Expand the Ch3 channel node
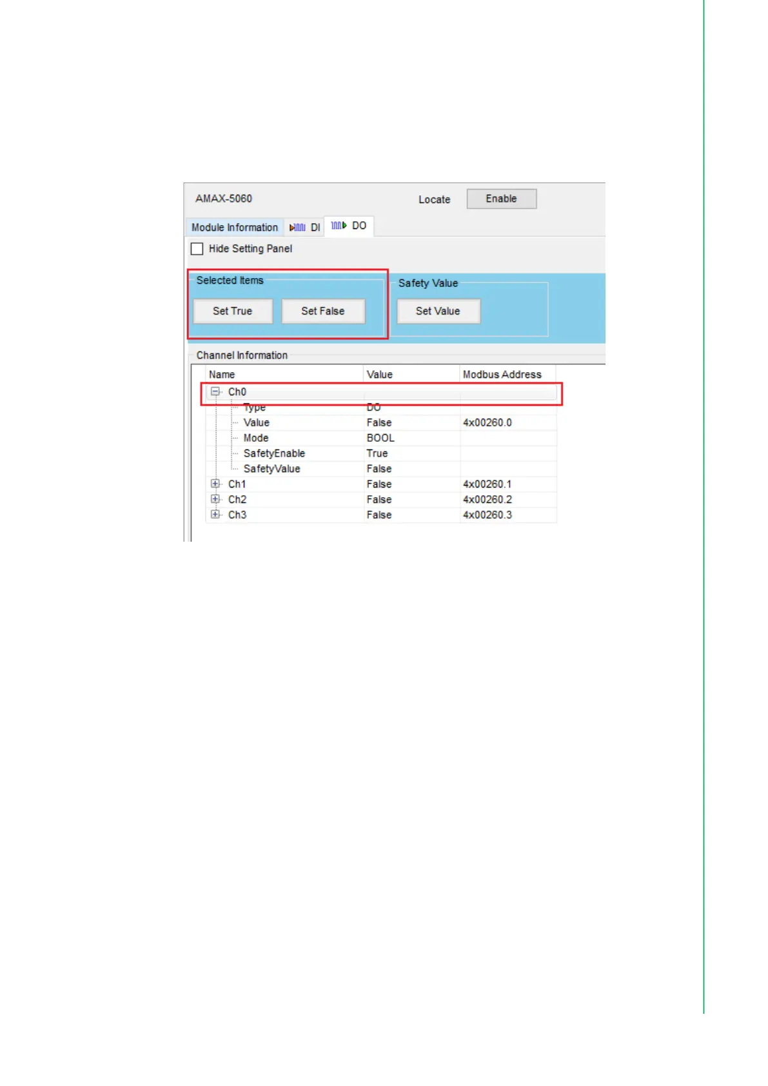This screenshot has width=768, height=1086. tap(215, 515)
